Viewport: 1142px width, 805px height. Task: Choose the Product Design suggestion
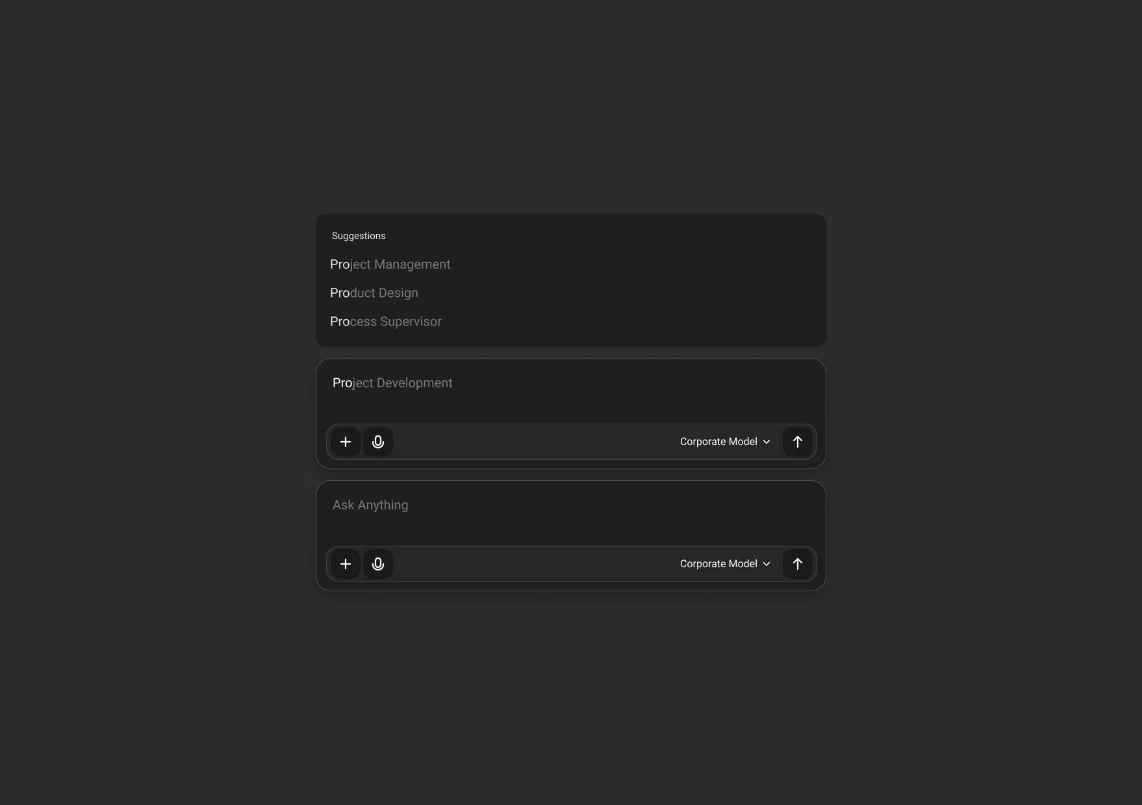pos(374,293)
